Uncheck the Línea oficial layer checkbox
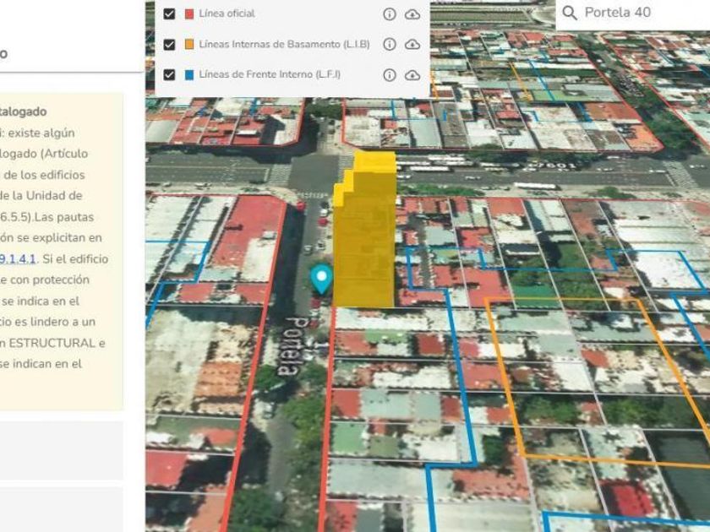Image resolution: width=710 pixels, height=532 pixels. (x=169, y=14)
